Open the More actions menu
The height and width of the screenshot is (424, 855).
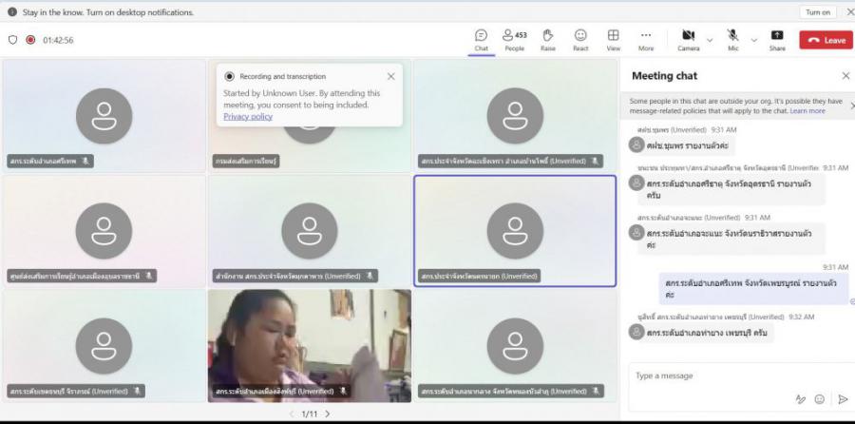646,39
